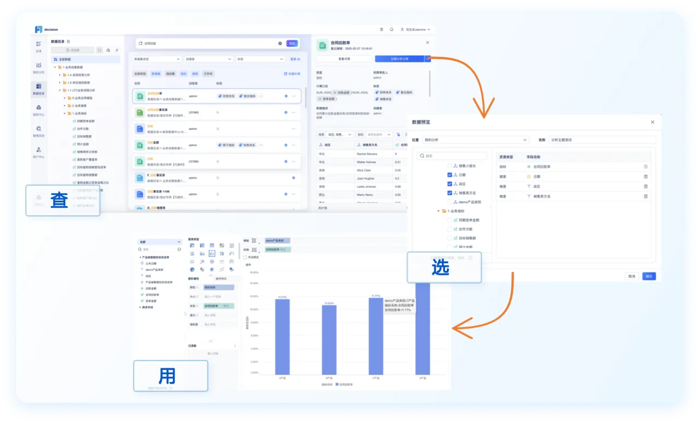This screenshot has height=423, width=699.
Task: Open the more menu on 合同回款率 row
Action: point(294,96)
